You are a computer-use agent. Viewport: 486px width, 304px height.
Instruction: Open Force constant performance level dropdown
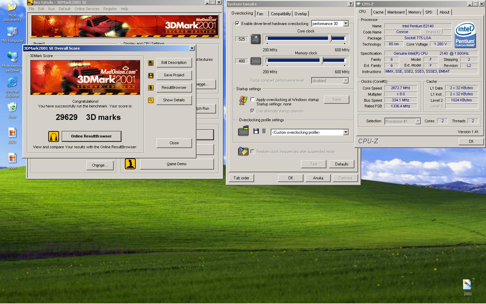coord(346,81)
